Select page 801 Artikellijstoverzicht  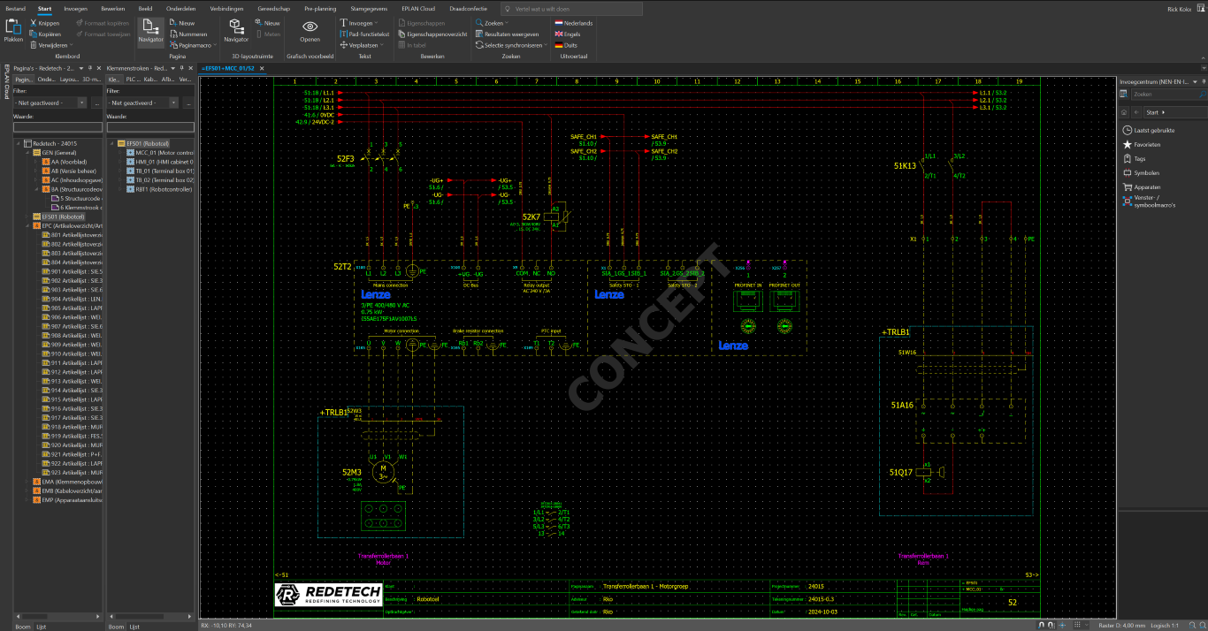pos(72,235)
